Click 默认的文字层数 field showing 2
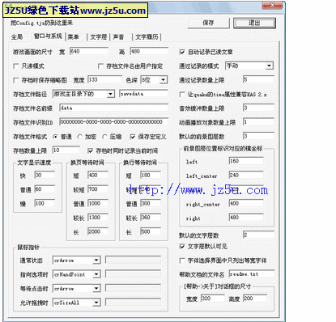336x322 pixels. [258, 235]
